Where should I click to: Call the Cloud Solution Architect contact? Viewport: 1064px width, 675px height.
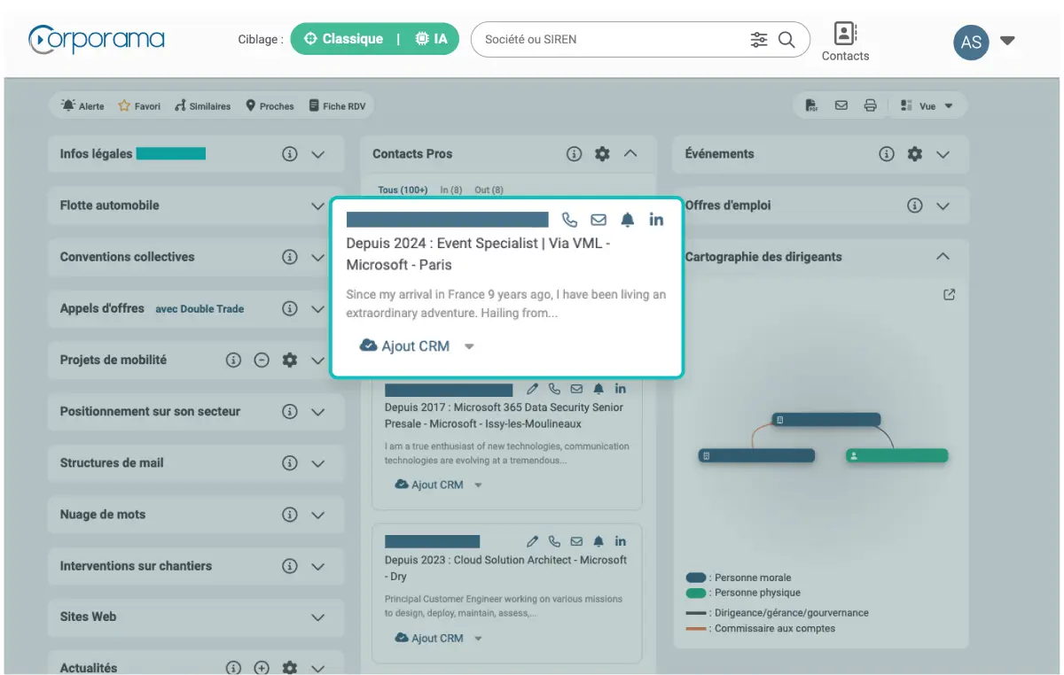point(554,541)
